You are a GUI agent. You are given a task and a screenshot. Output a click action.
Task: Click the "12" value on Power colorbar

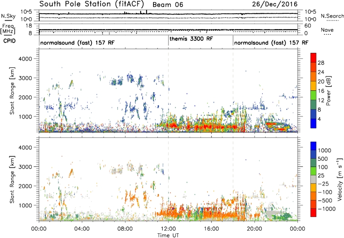point(321,101)
